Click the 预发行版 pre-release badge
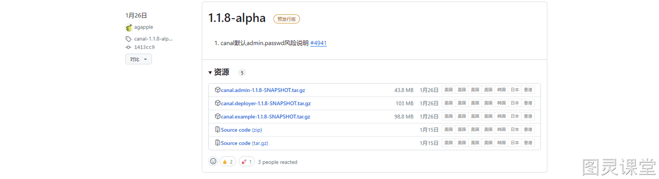 (287, 19)
